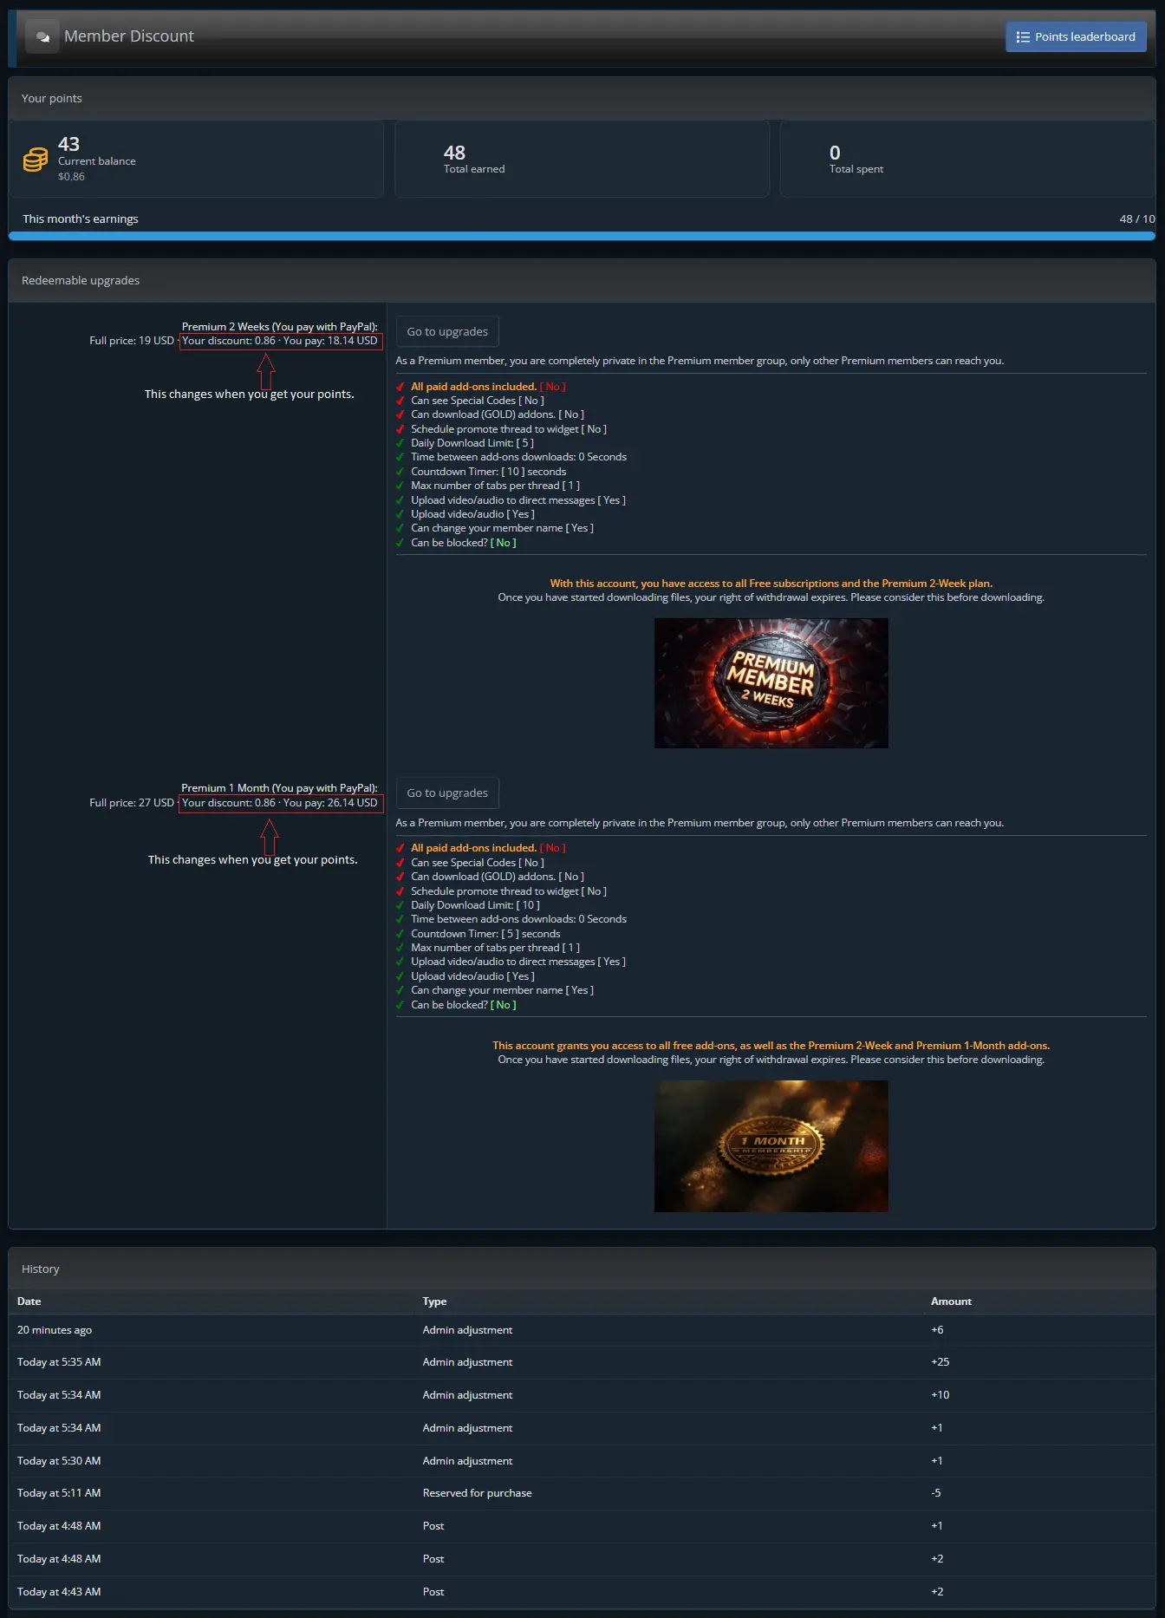1165x1618 pixels.
Task: Click the Total earned 48 stat box
Action: pos(582,159)
